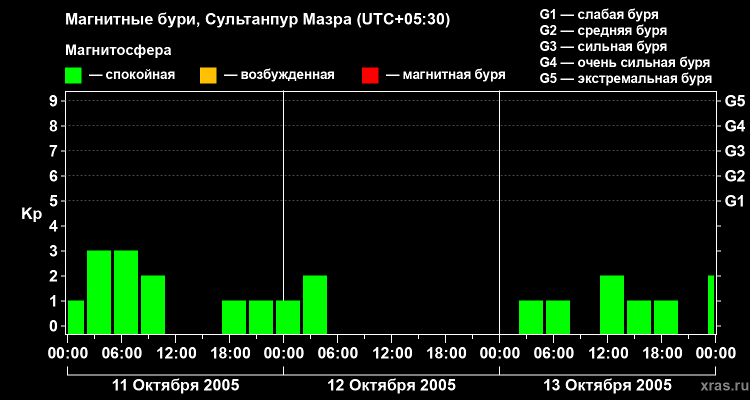Click the '11 Октября 2005' date label

click(x=175, y=385)
